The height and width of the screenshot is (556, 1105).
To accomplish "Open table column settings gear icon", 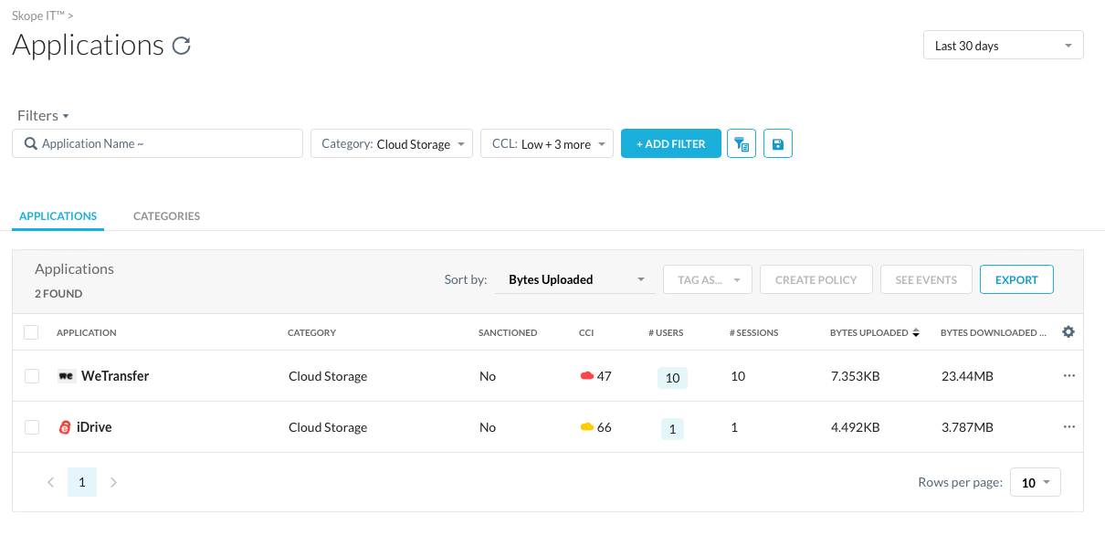I will pyautogui.click(x=1068, y=332).
